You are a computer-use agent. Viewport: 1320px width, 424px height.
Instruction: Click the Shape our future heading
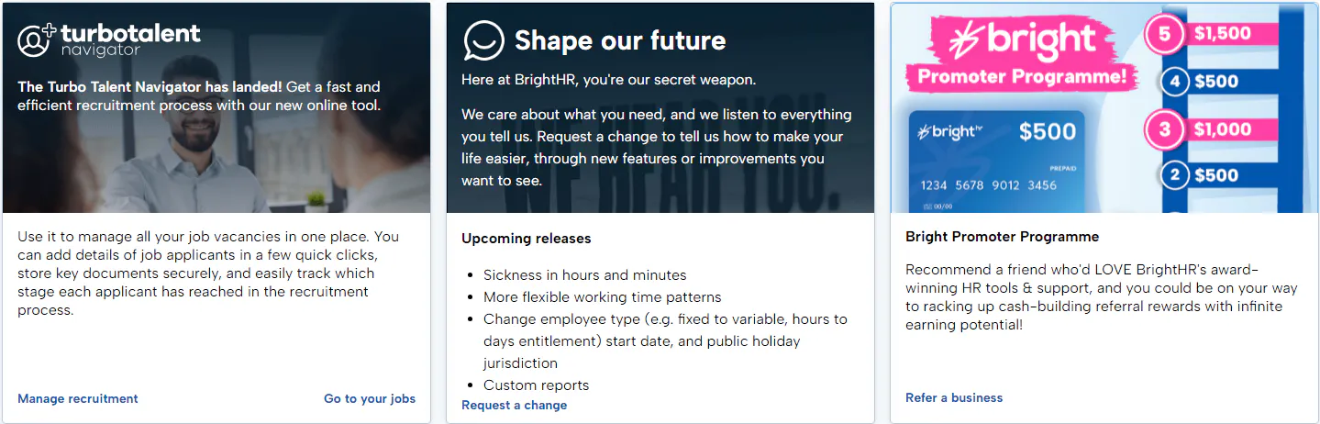(x=620, y=40)
